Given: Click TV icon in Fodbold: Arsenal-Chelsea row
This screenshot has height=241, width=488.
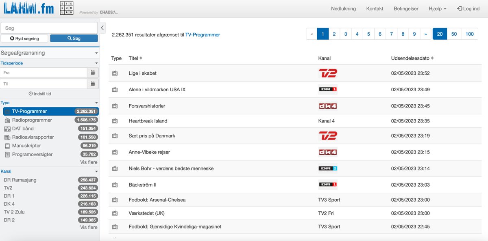Looking at the screenshot, I should (115, 200).
